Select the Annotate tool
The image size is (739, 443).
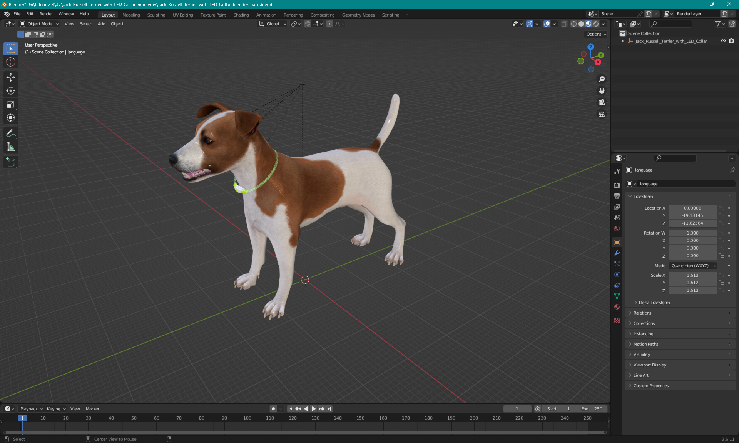point(11,133)
